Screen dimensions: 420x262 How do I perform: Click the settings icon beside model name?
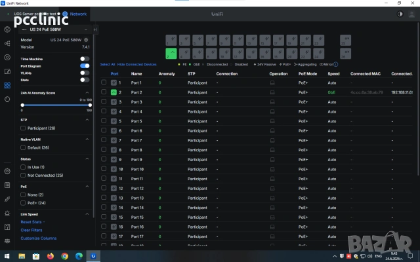point(86,40)
